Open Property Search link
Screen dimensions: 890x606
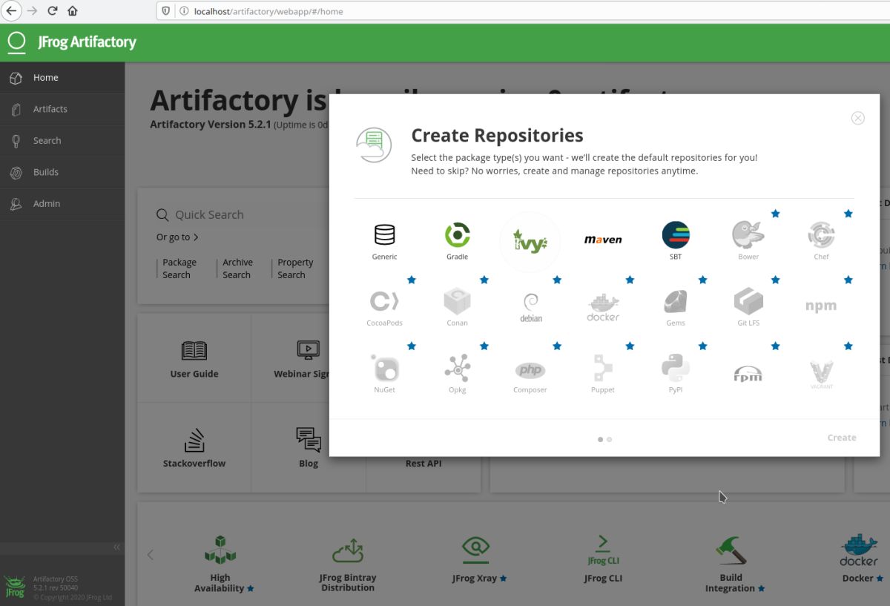[295, 269]
